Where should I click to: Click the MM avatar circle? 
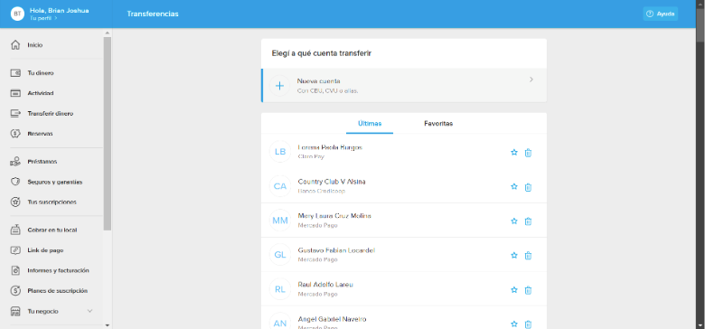pyautogui.click(x=280, y=221)
